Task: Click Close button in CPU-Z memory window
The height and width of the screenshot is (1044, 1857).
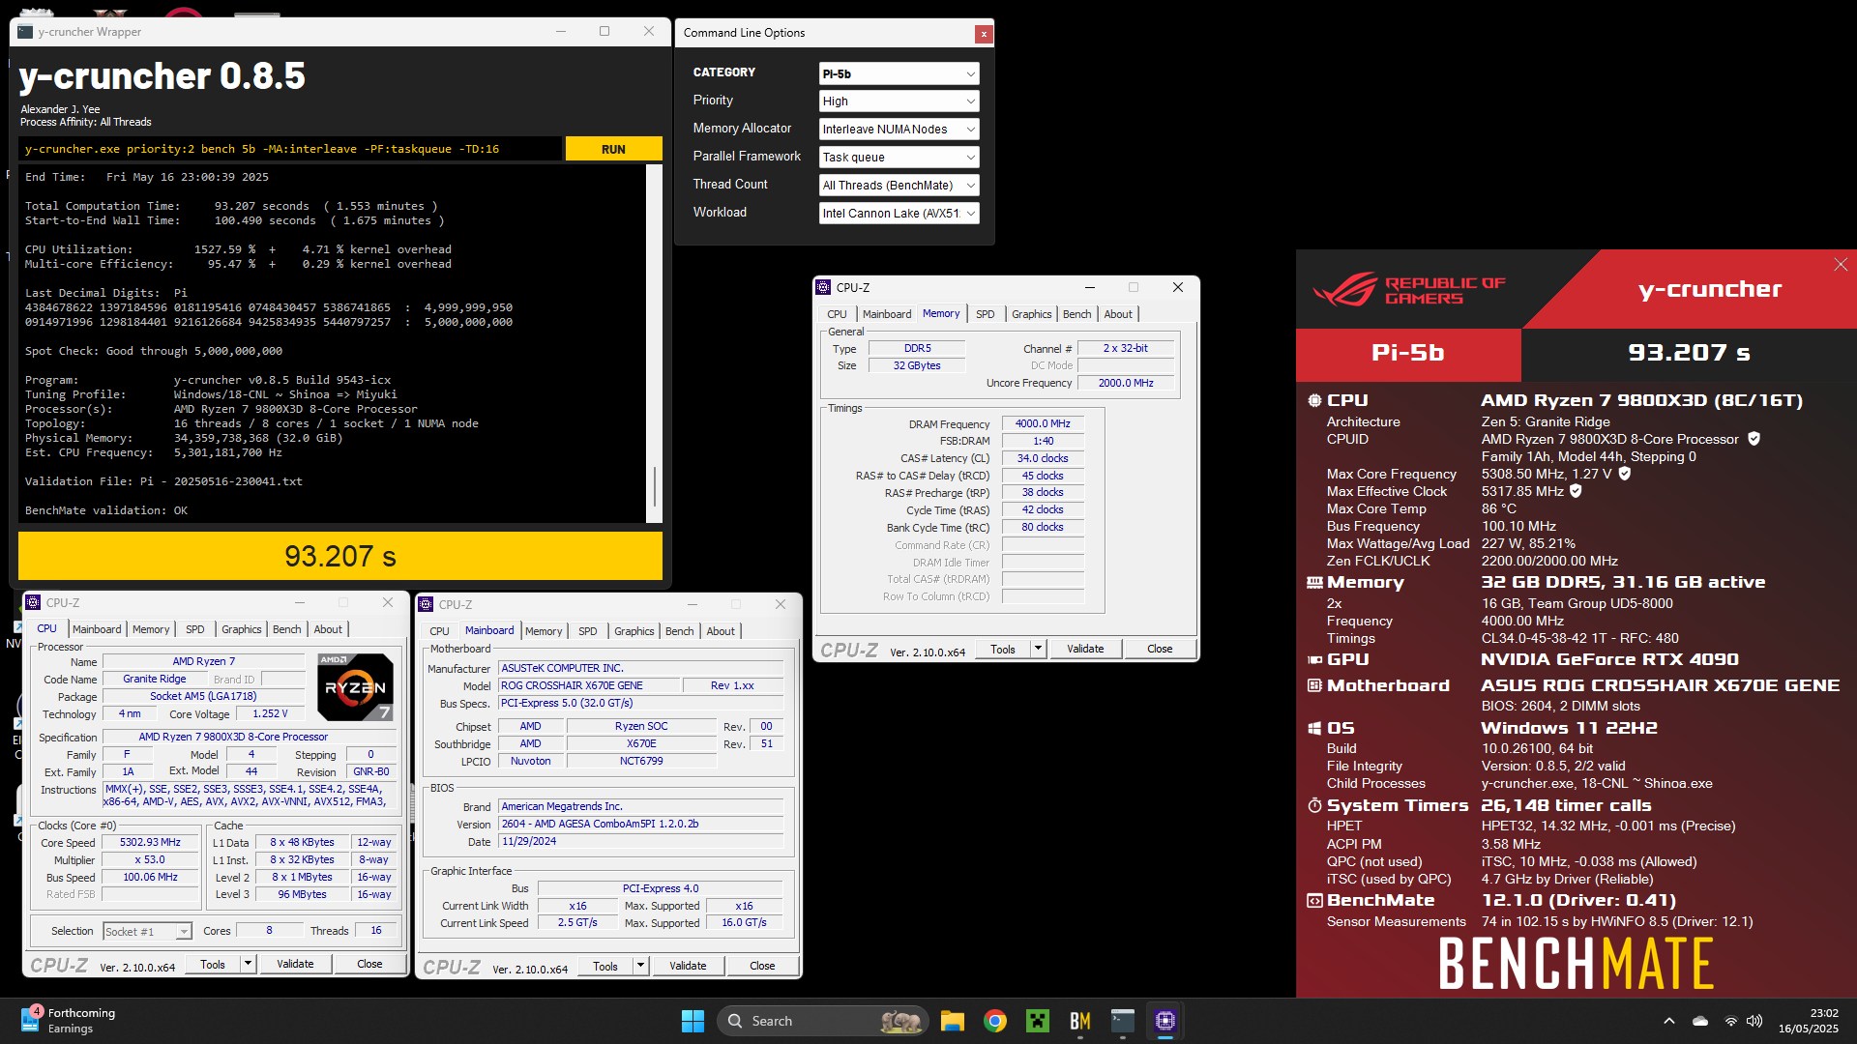Action: coord(1160,649)
